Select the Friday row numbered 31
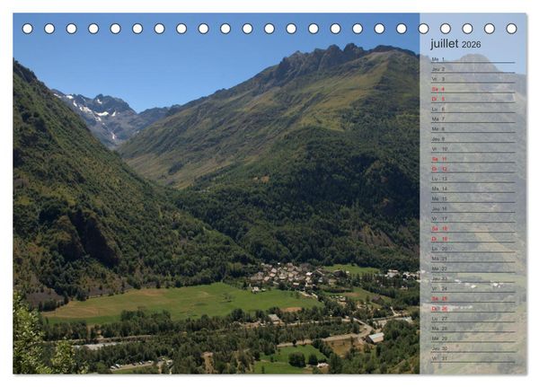 pos(473,358)
